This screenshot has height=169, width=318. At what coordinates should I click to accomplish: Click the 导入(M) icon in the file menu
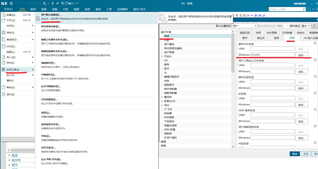pyautogui.click(x=4, y=57)
